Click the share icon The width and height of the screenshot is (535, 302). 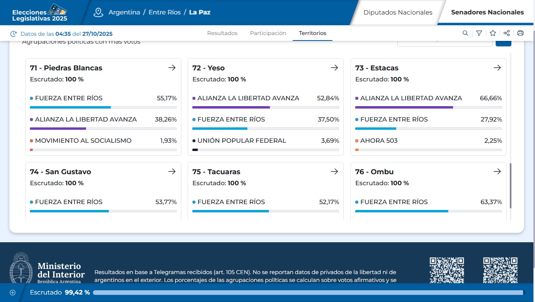click(x=507, y=33)
